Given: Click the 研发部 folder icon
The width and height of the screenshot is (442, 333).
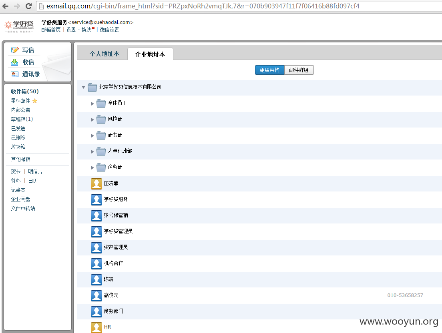Looking at the screenshot, I should [101, 136].
